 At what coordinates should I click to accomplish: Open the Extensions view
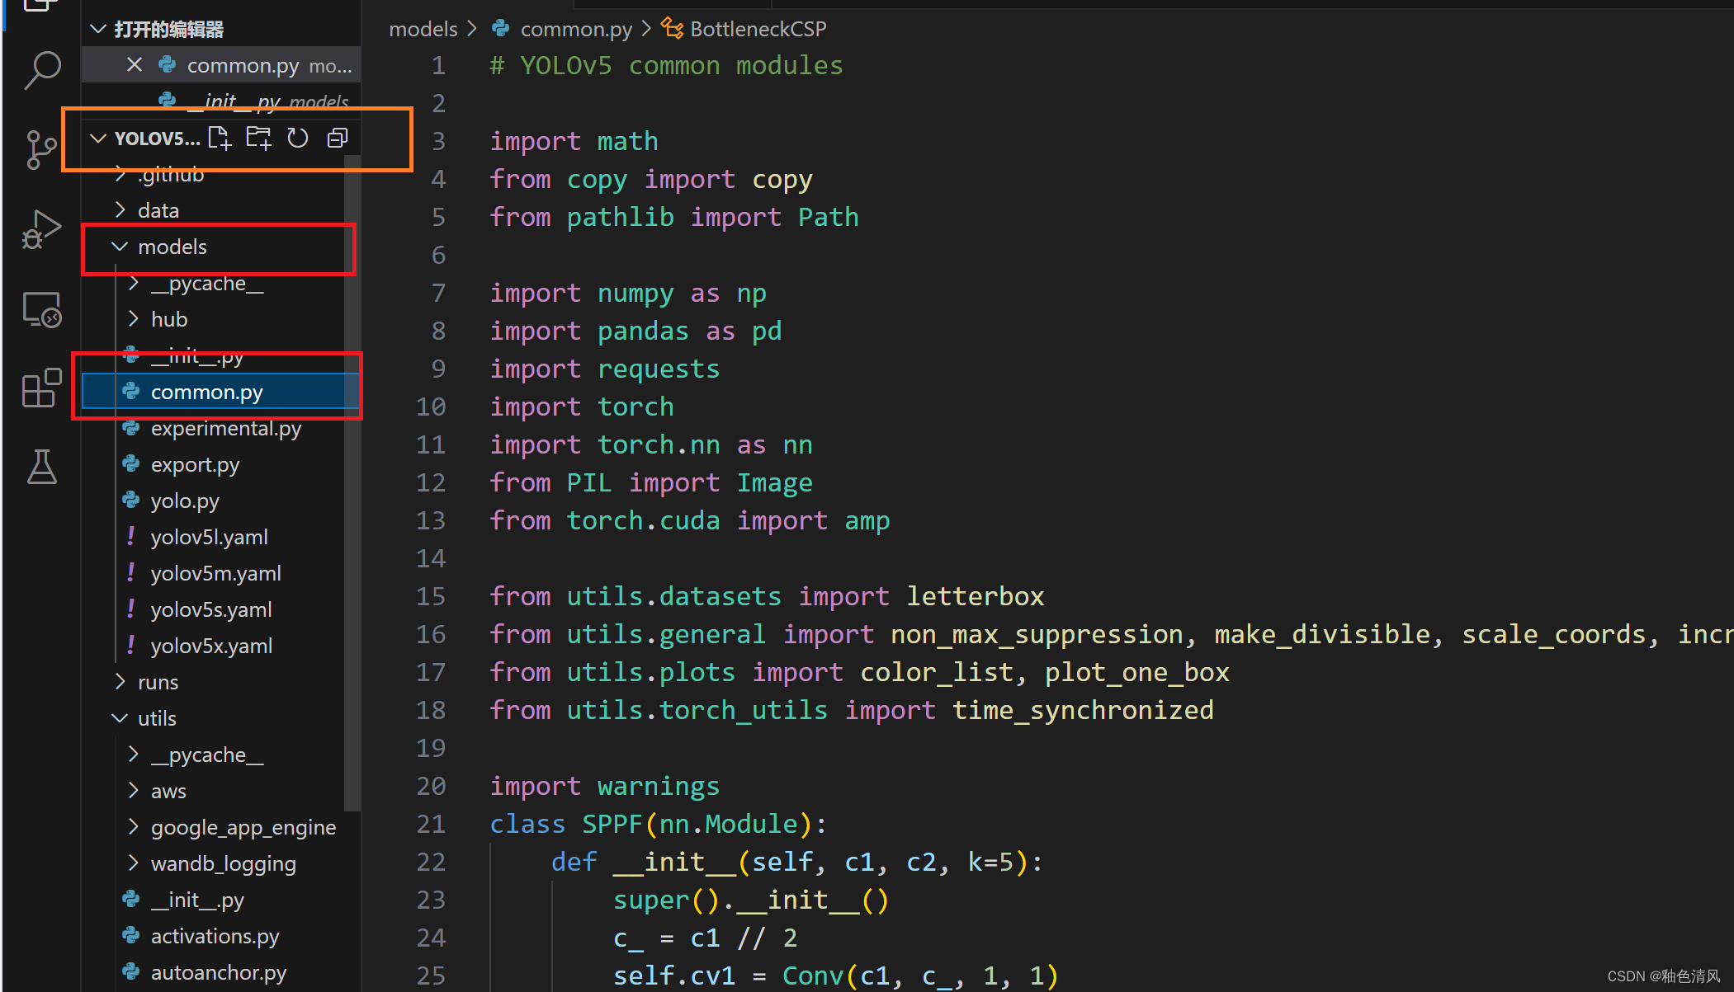tap(41, 388)
